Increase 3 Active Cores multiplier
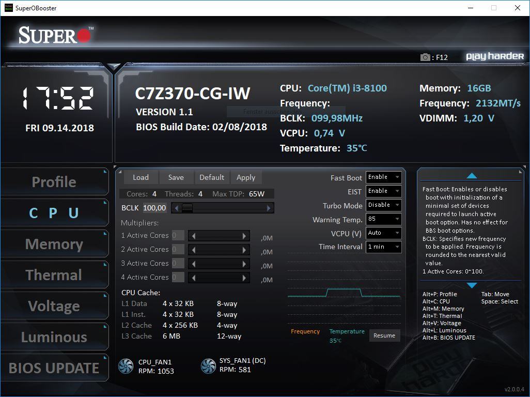The width and height of the screenshot is (530, 397). point(244,264)
